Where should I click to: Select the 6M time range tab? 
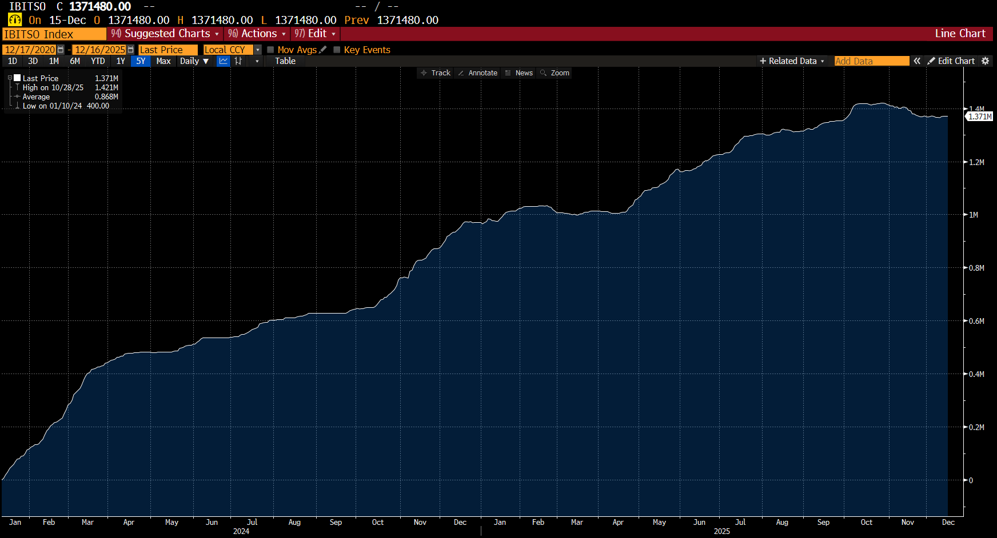(75, 61)
